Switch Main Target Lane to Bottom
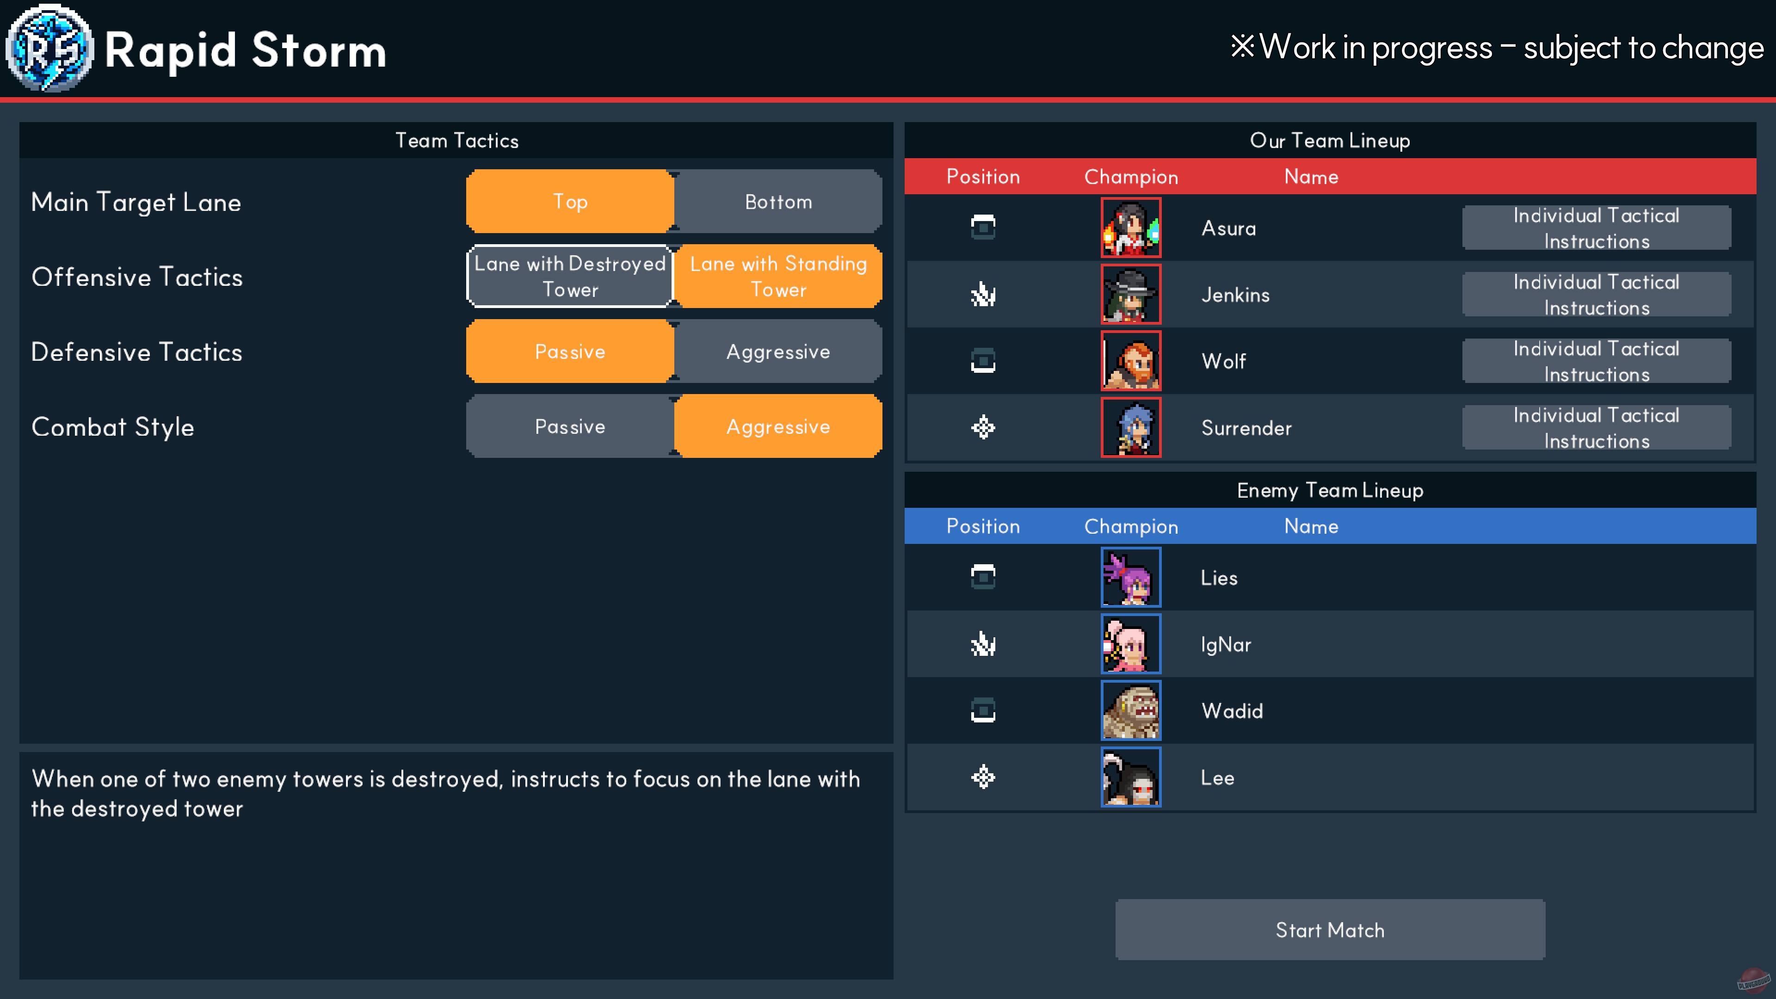 pyautogui.click(x=777, y=201)
